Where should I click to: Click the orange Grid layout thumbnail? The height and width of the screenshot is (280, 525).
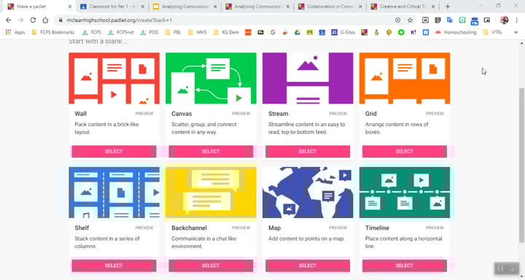tap(405, 78)
